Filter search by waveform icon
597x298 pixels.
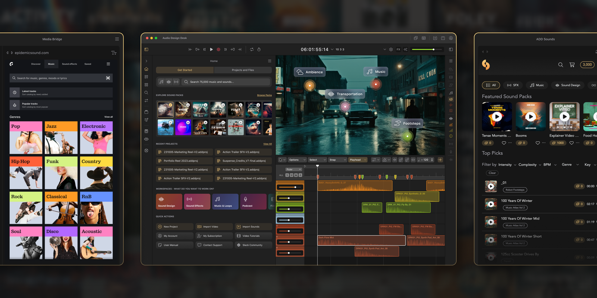[x=169, y=82]
